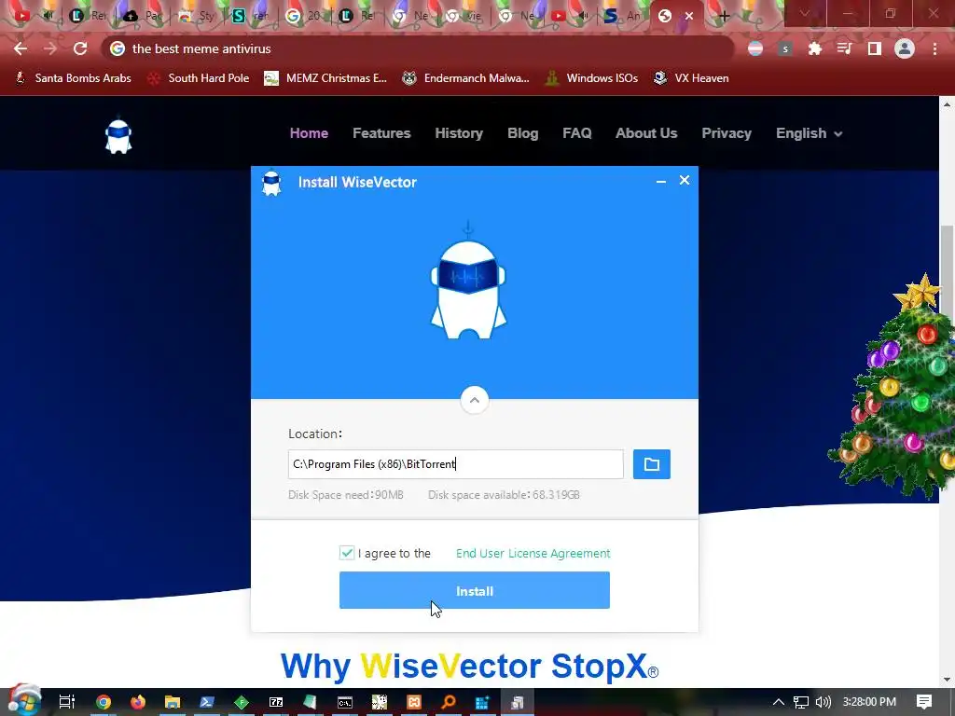Switch to the Google '20' tab

(303, 15)
